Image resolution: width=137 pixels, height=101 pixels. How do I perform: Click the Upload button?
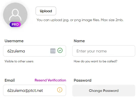[46, 11]
